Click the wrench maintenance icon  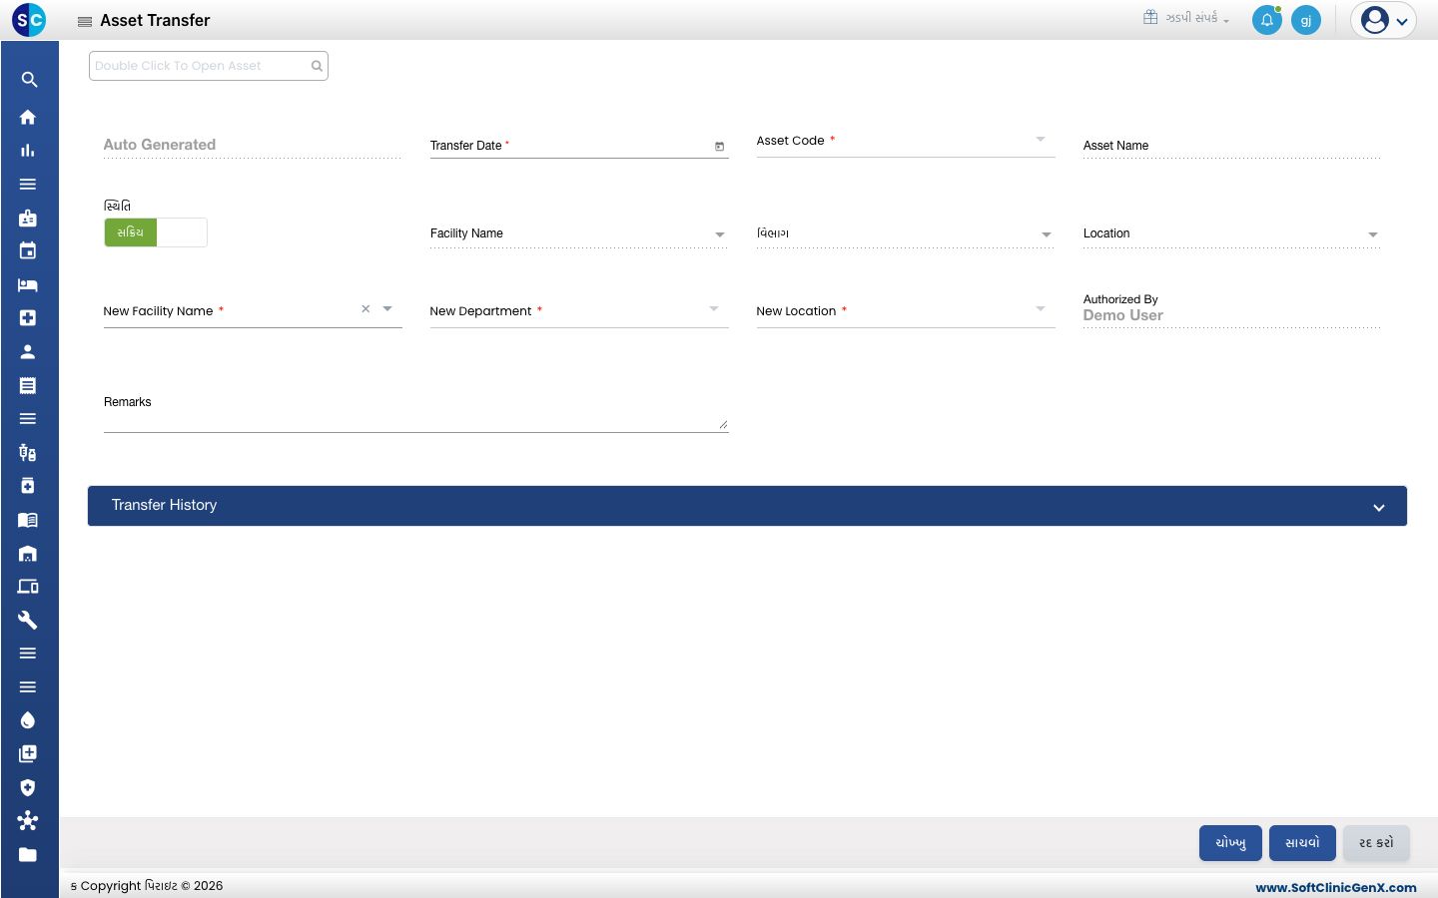(x=28, y=620)
